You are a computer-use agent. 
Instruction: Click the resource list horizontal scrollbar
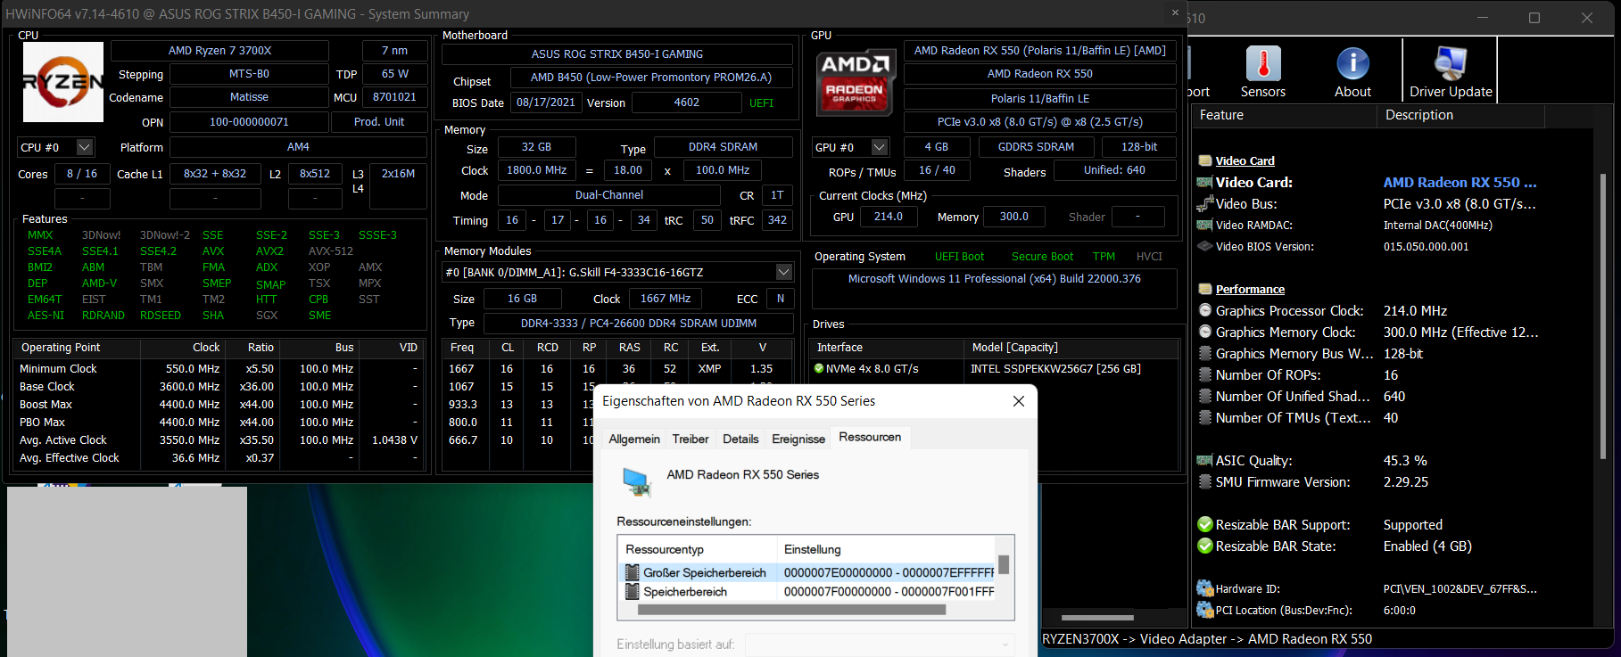click(x=791, y=610)
